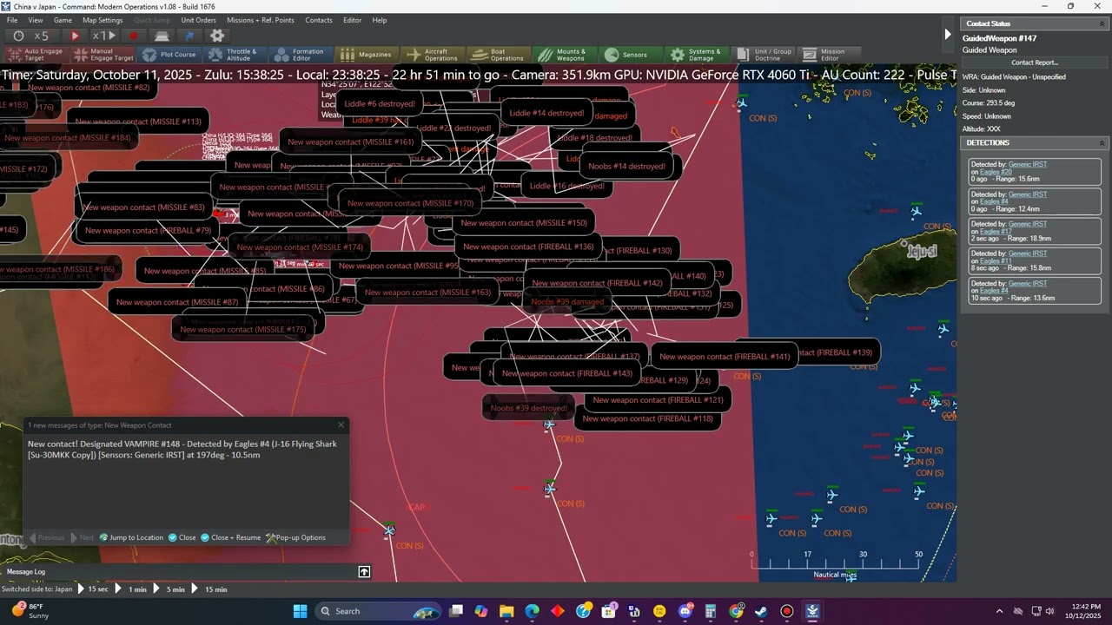Click the Close button in message popup
Viewport: 1112px width, 625px height.
tap(182, 537)
